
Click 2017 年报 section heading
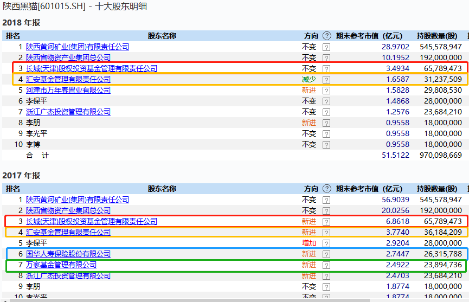coord(21,176)
